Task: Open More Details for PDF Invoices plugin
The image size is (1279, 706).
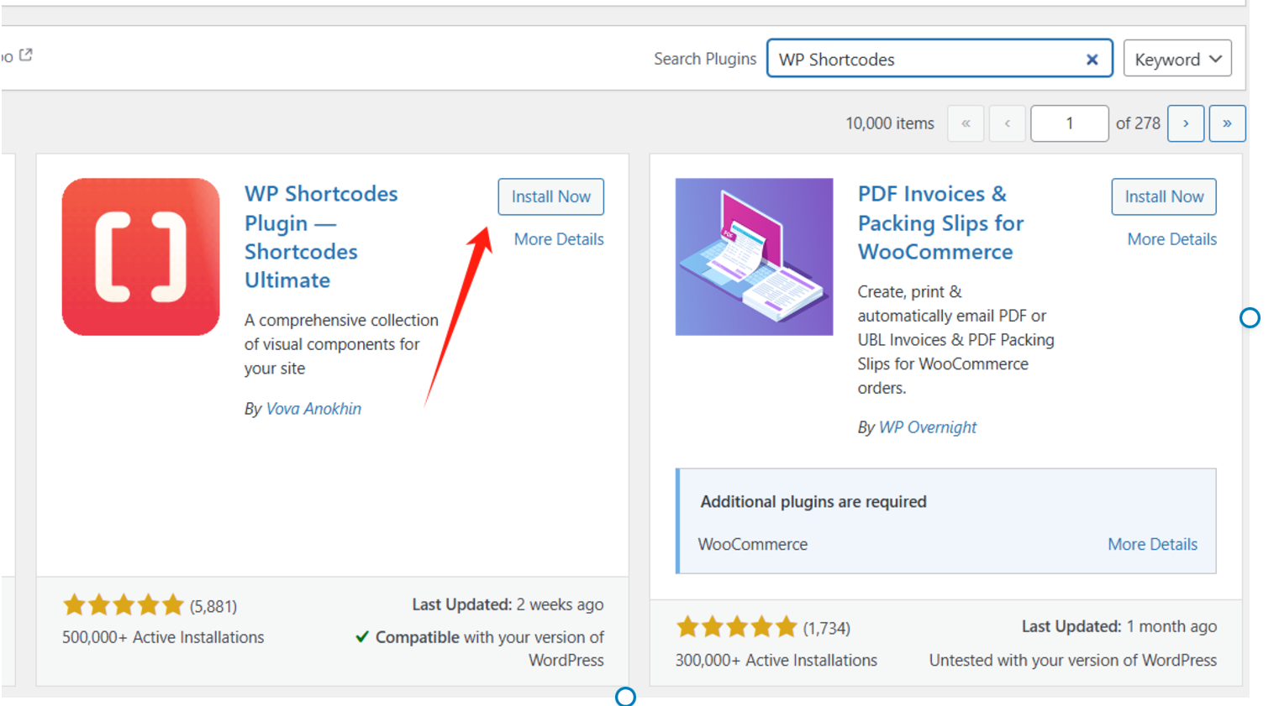Action: tap(1171, 239)
